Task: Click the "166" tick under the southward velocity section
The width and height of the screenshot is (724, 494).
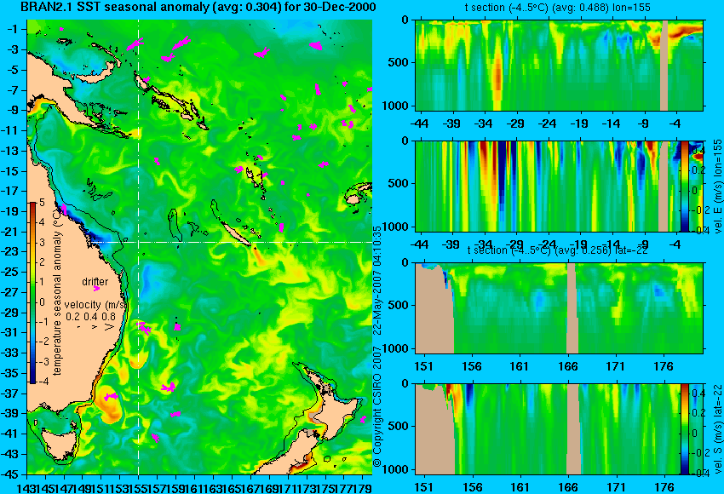Action: (x=568, y=487)
